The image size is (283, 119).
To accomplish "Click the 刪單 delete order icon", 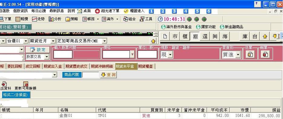I will [265, 54].
